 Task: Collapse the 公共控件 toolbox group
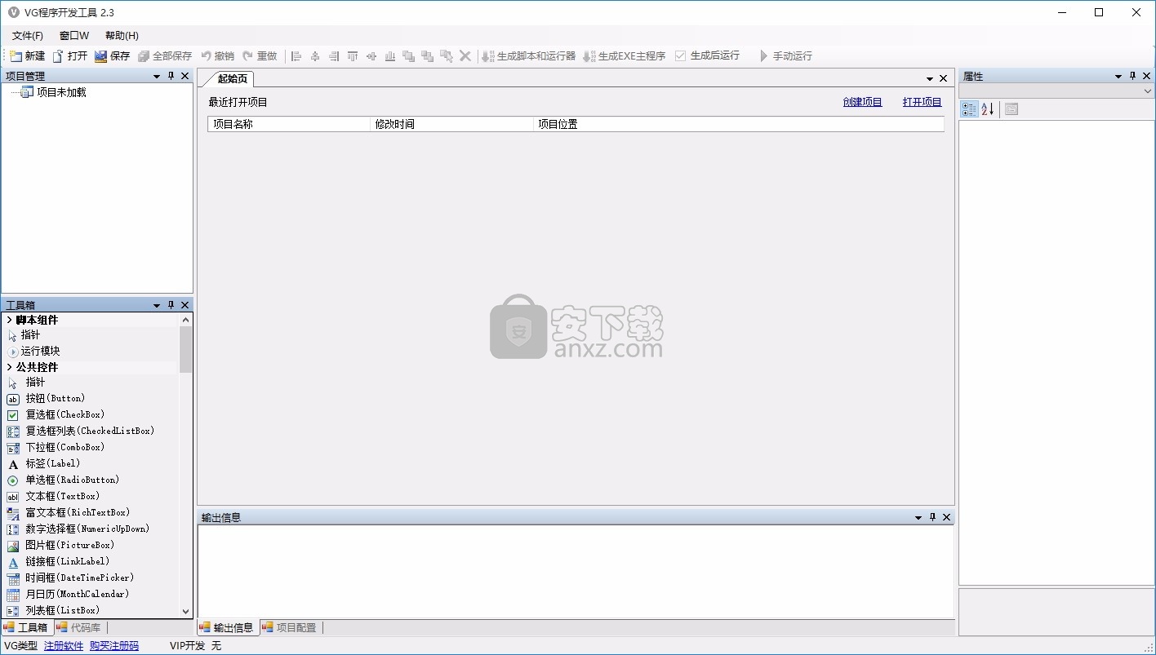[x=9, y=367]
